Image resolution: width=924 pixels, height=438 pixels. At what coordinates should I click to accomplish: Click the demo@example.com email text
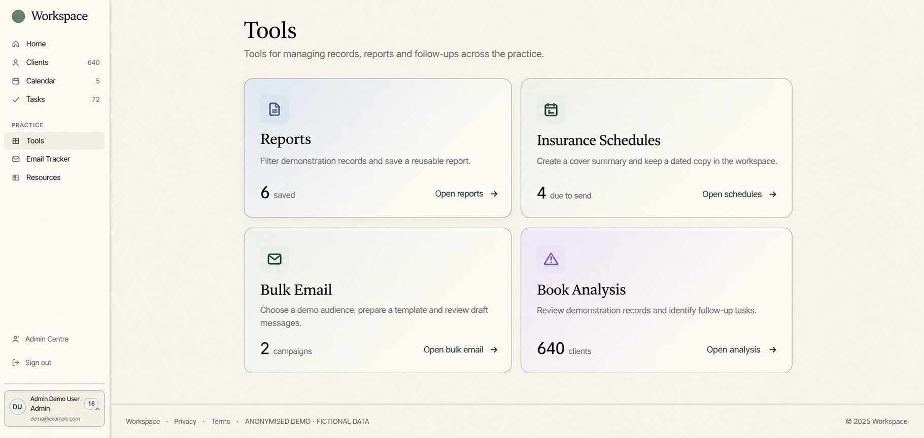click(55, 419)
